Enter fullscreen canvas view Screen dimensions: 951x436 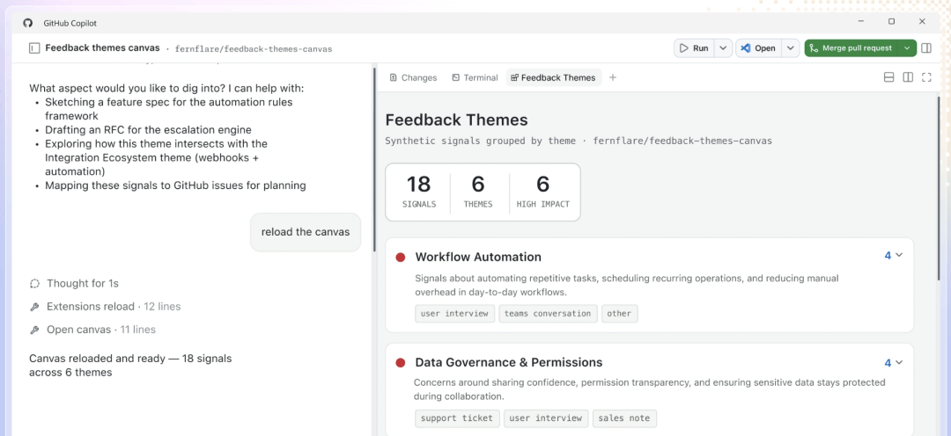click(x=926, y=77)
